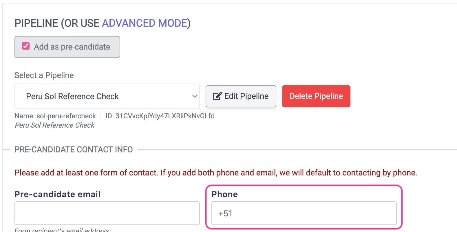Click the pink checkmark icon for pre-candidate
Viewport: 457px width, 232px height.
[x=25, y=46]
